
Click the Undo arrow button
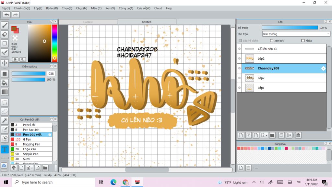(7, 15)
